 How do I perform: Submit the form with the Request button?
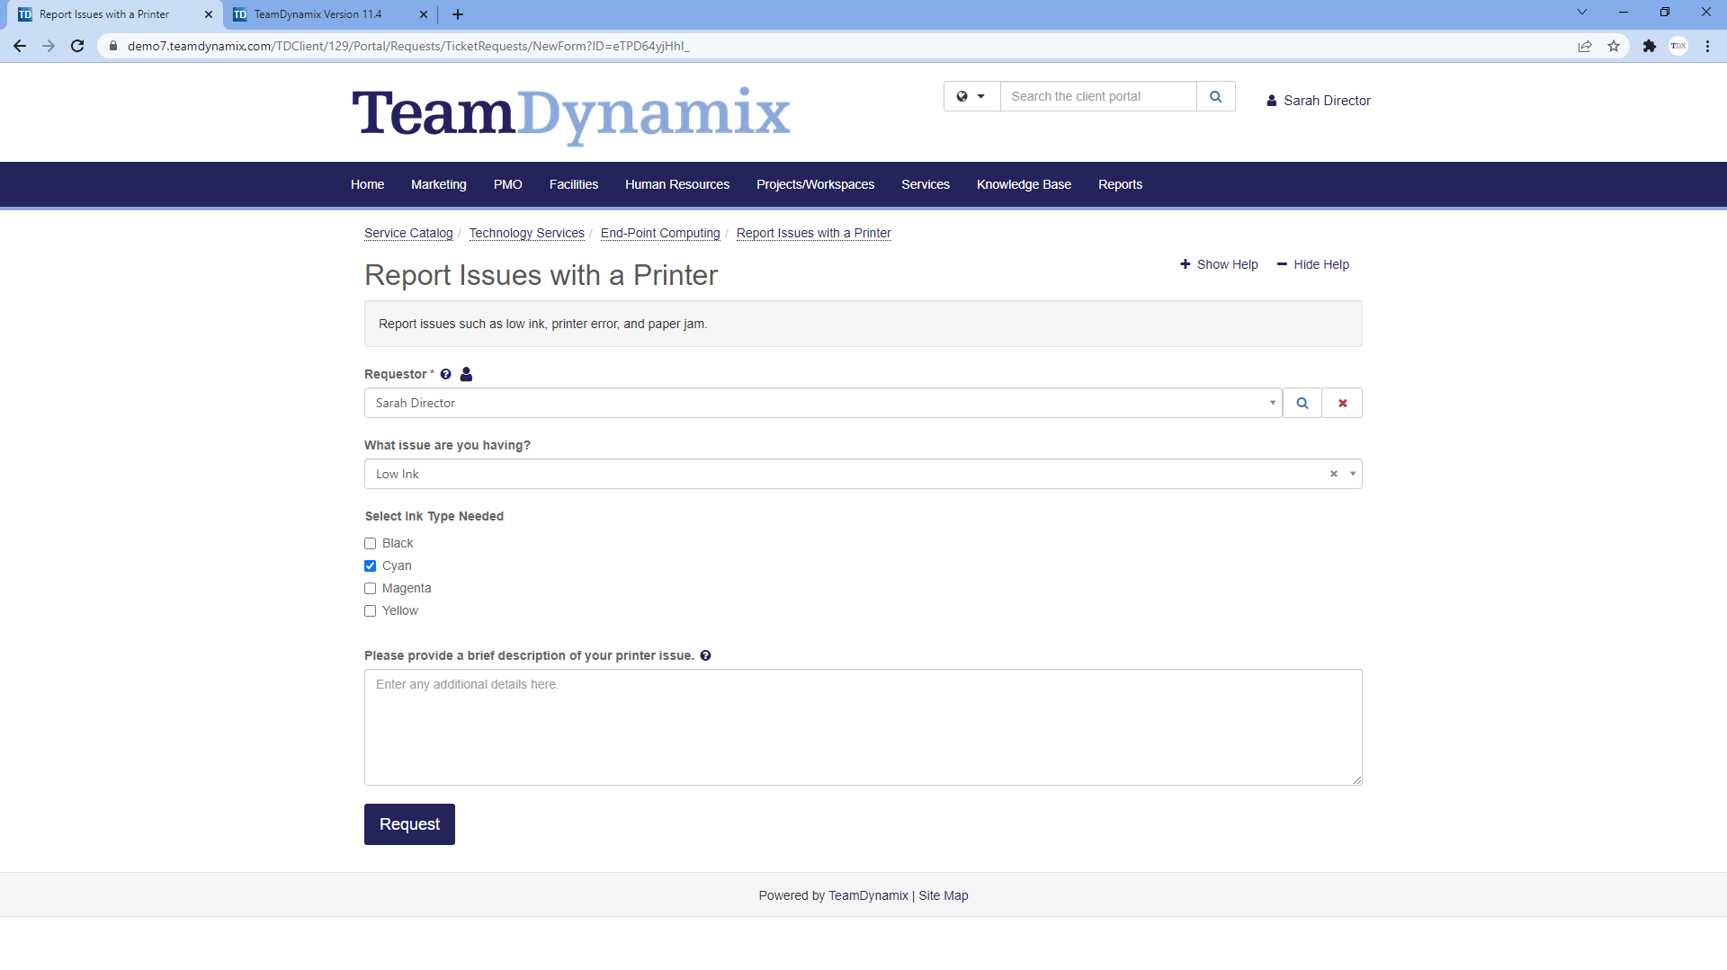409,823
